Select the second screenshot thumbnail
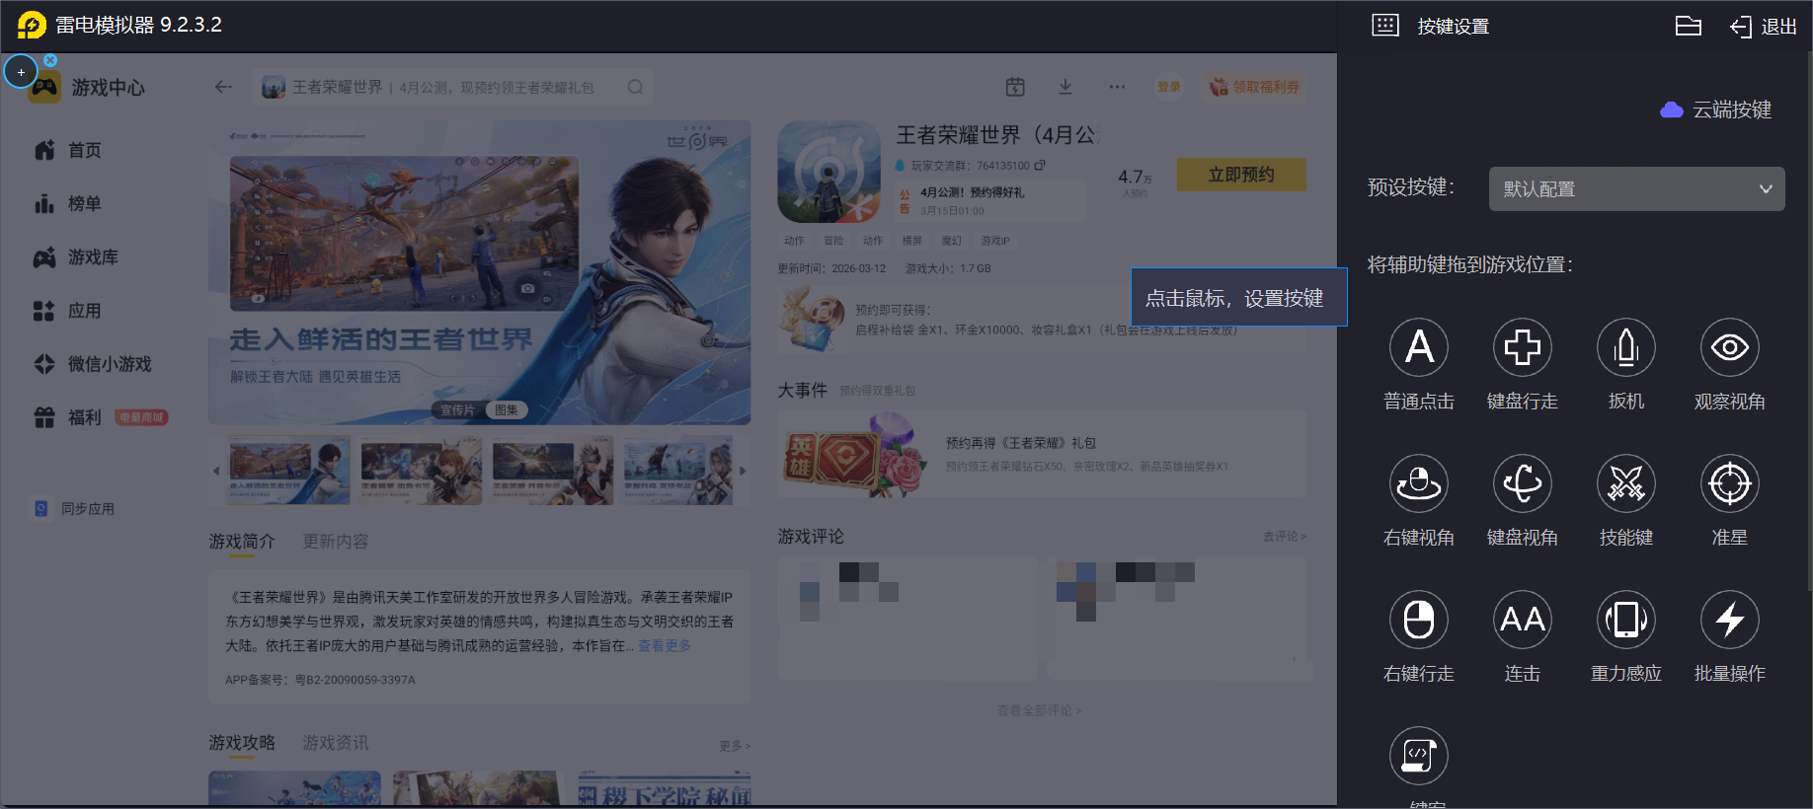The height and width of the screenshot is (809, 1813). click(422, 471)
